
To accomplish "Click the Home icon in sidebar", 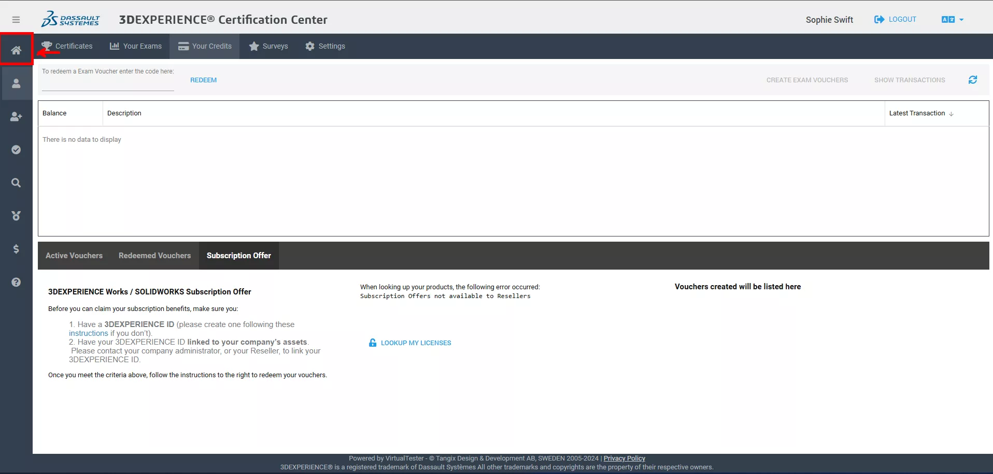I will [x=16, y=50].
